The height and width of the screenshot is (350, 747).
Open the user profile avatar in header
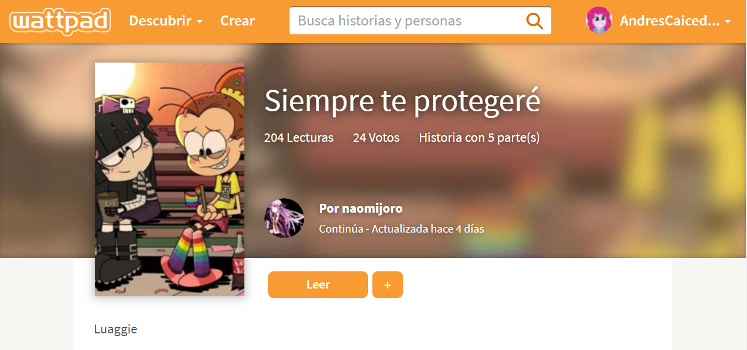click(x=599, y=20)
